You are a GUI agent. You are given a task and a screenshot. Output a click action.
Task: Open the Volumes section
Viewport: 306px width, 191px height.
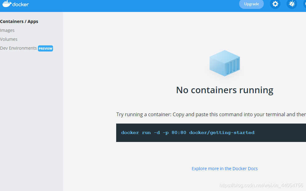tap(9, 39)
